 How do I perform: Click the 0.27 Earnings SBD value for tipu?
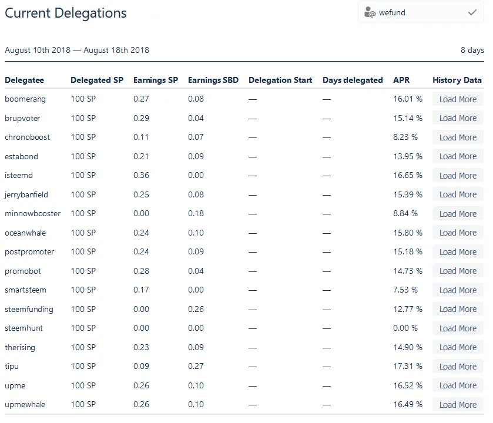point(196,367)
